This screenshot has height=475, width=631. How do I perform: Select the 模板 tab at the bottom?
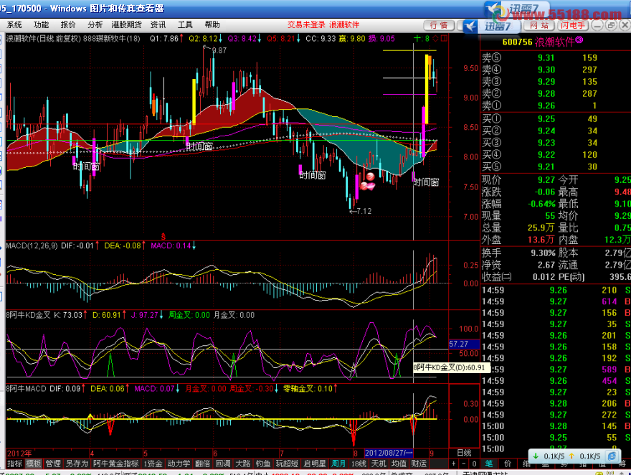(x=34, y=464)
